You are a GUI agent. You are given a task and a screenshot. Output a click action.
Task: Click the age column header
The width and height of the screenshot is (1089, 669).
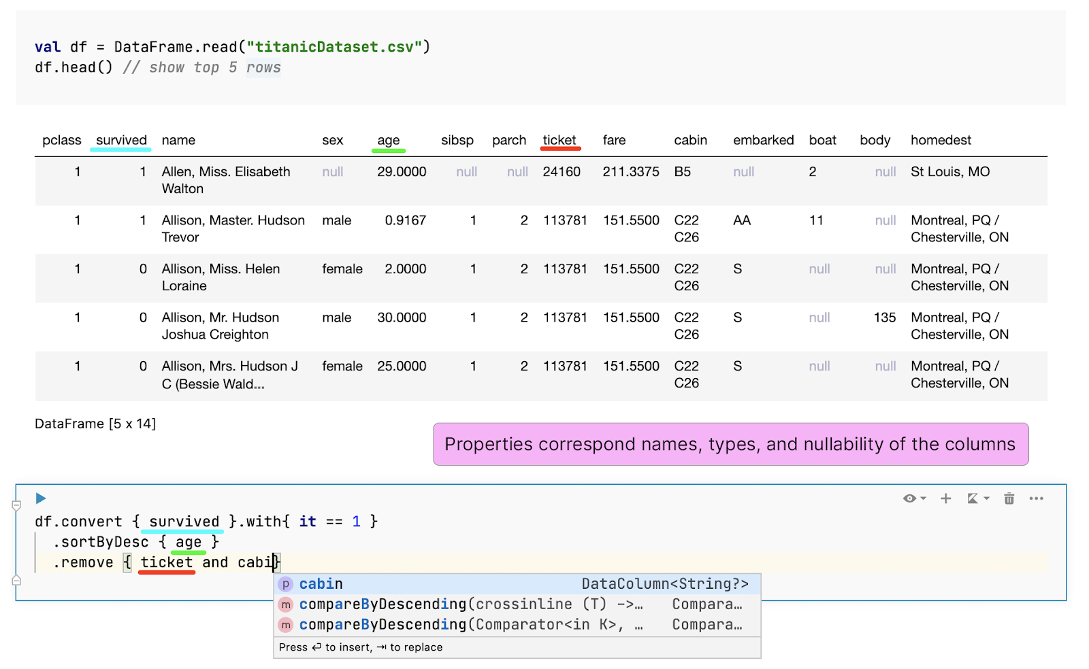389,140
